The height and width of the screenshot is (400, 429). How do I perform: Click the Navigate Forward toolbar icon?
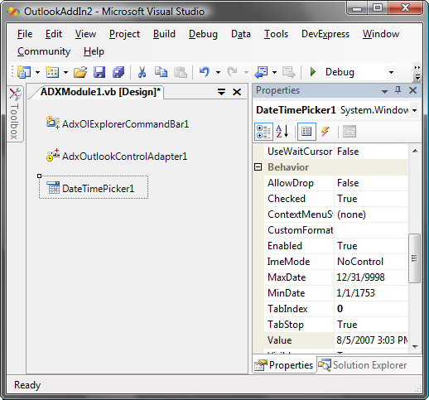pos(289,72)
